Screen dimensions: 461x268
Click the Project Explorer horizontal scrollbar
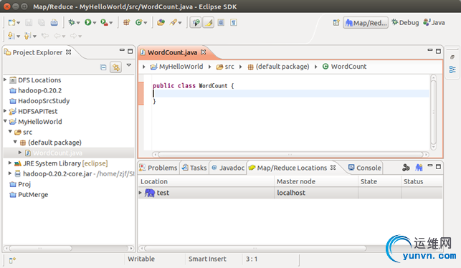pyautogui.click(x=69, y=249)
